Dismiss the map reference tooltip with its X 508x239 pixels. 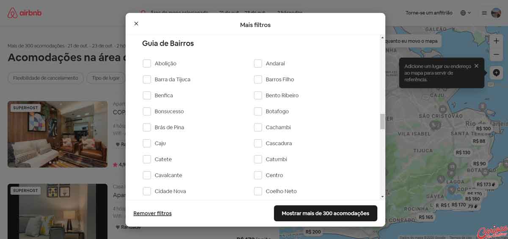[x=476, y=66]
